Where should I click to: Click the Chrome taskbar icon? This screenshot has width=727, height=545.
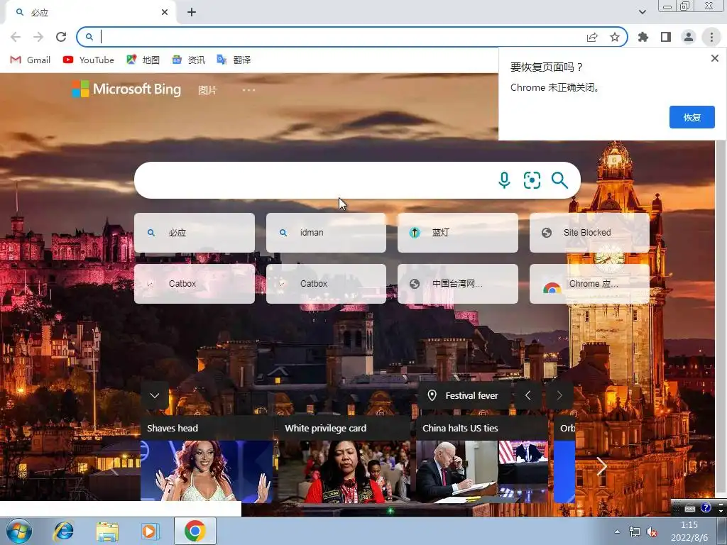pos(195,531)
